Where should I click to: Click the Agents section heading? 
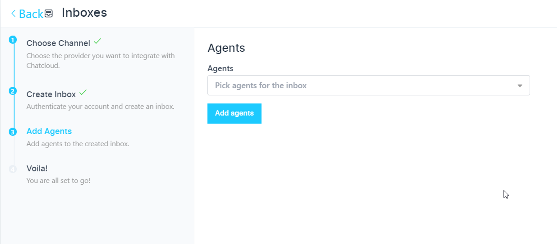pyautogui.click(x=226, y=48)
